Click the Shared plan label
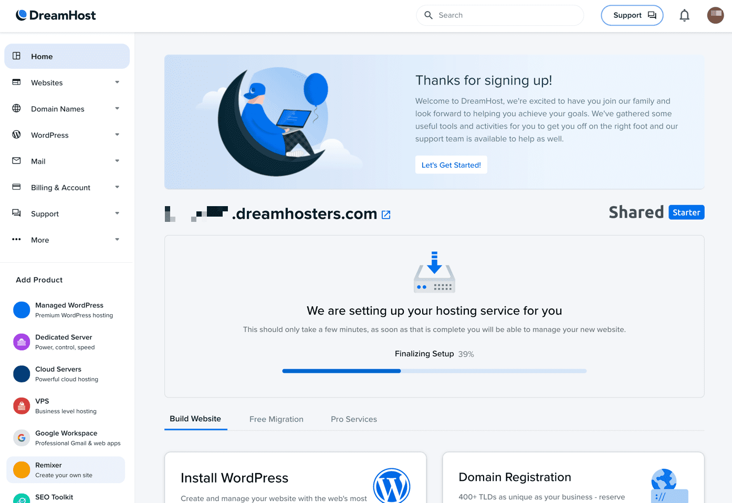The width and height of the screenshot is (732, 503). [636, 212]
